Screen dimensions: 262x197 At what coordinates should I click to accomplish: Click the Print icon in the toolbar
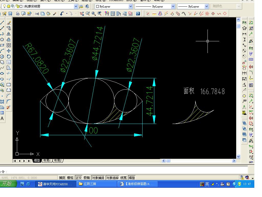click(18, 14)
